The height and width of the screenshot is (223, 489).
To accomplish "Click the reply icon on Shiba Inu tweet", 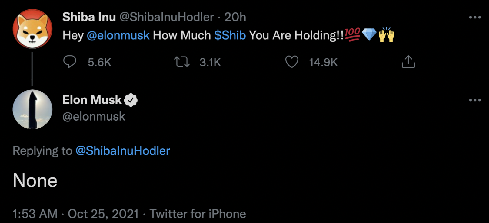I will [x=70, y=62].
